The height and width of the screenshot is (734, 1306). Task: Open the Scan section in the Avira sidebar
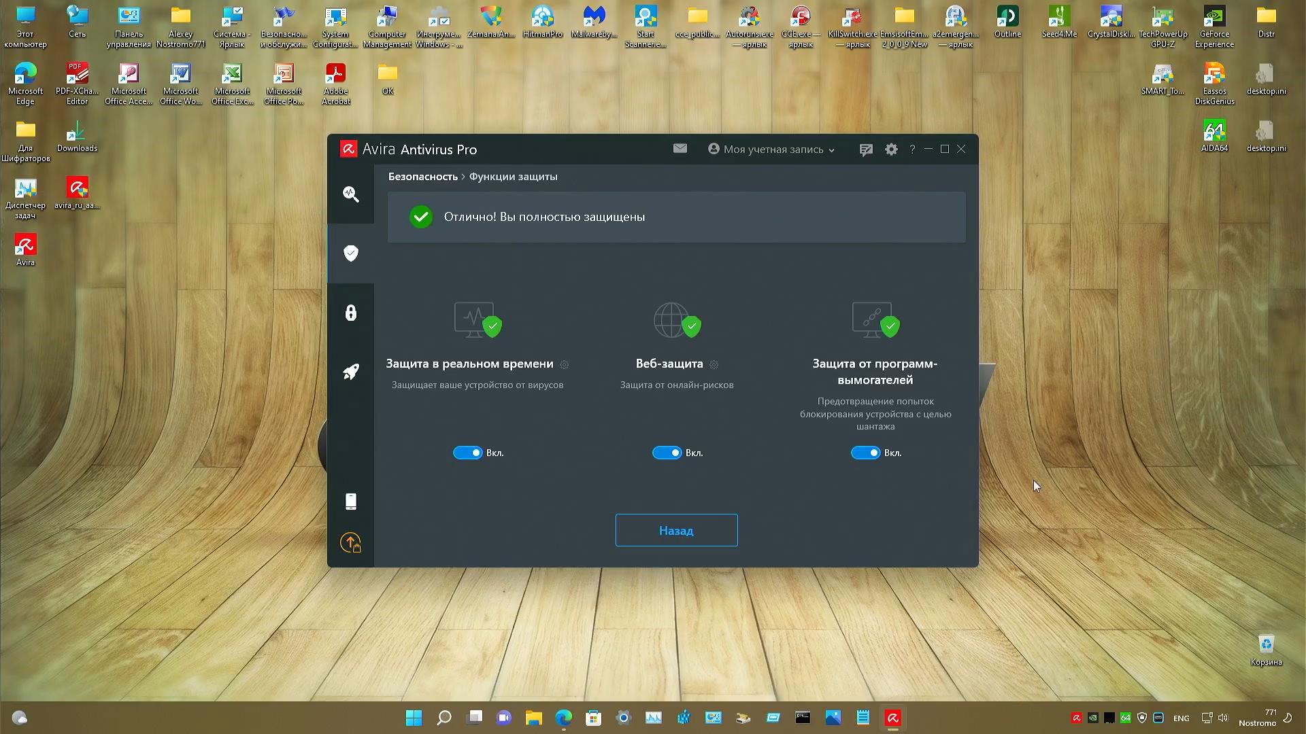350,194
